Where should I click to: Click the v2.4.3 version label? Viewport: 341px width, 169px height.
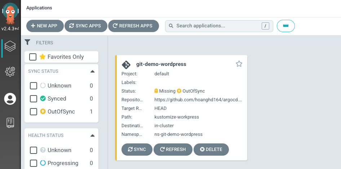tap(10, 28)
